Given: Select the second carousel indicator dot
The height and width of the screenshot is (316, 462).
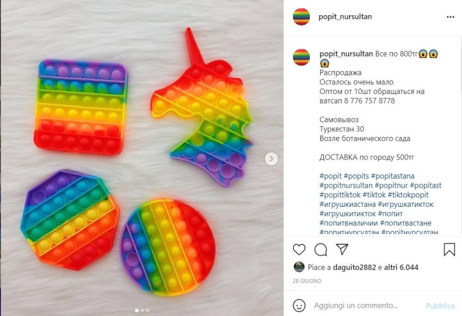Looking at the screenshot, I should (x=142, y=310).
